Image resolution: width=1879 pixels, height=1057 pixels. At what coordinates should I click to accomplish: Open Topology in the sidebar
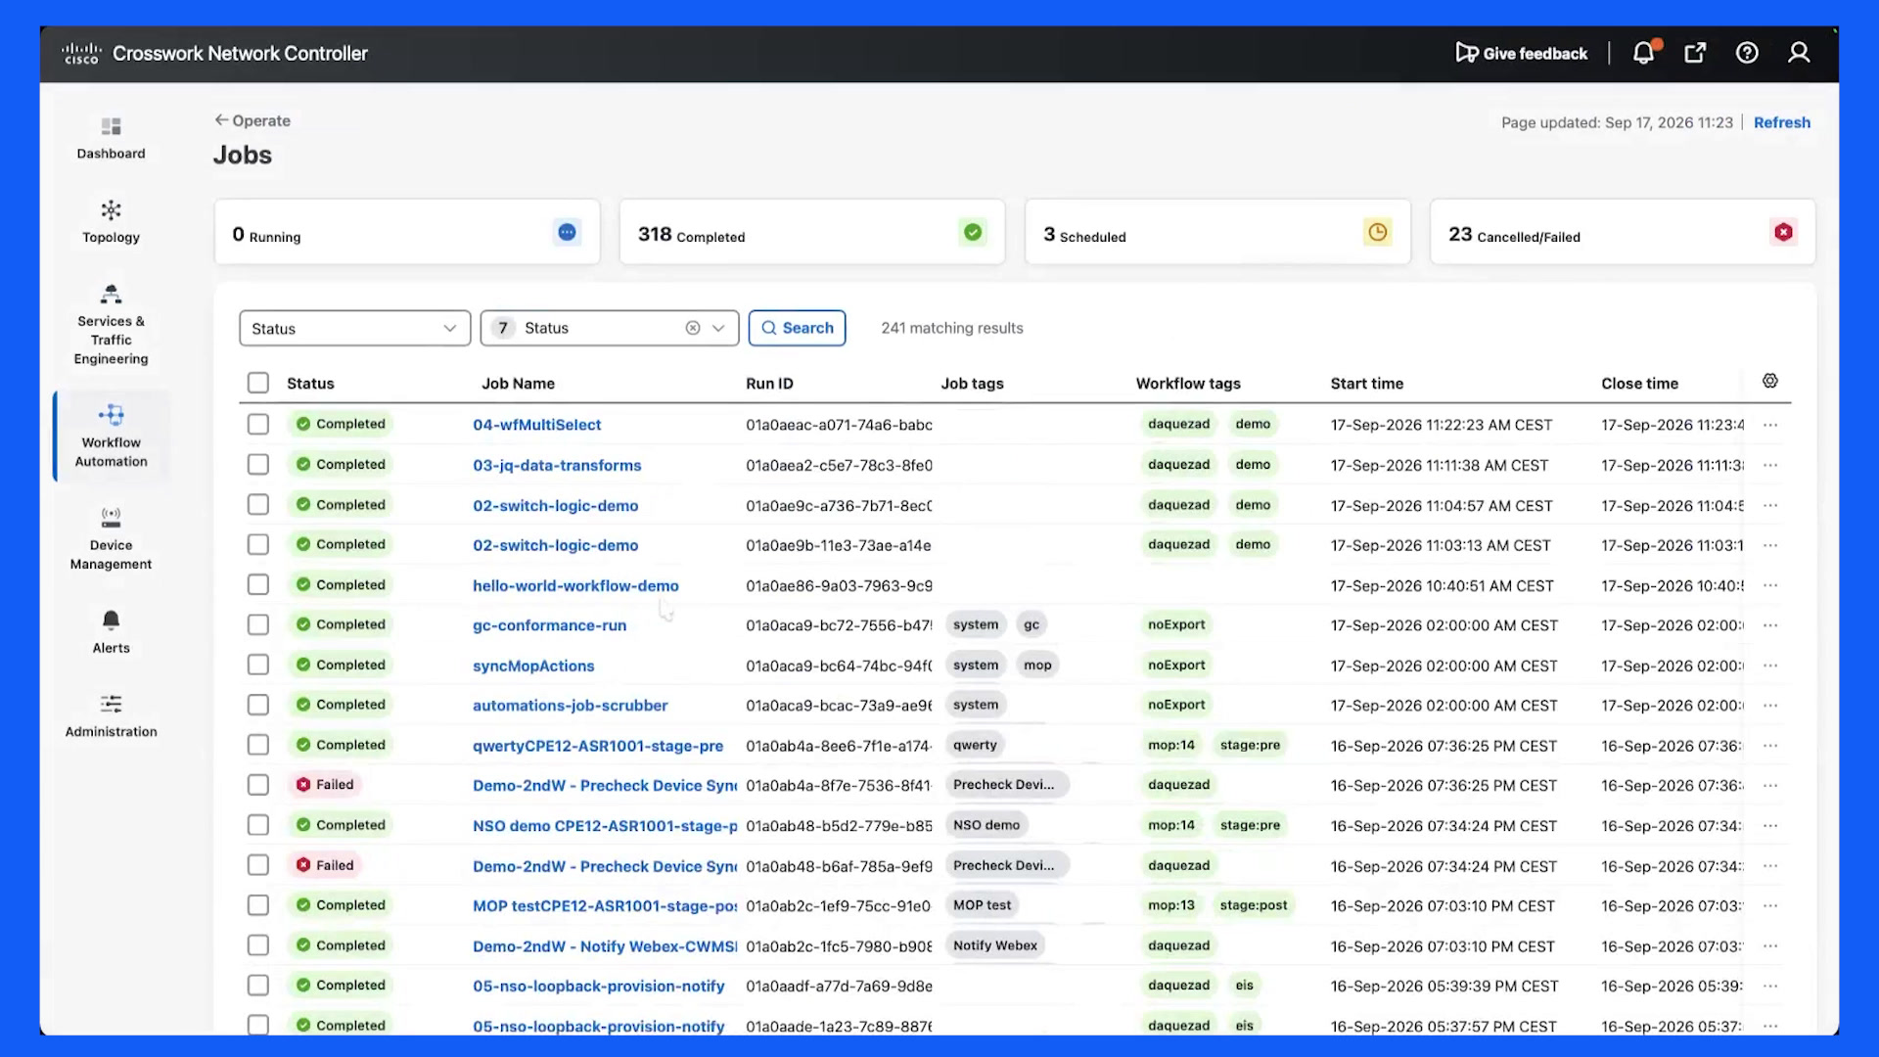pyautogui.click(x=111, y=222)
